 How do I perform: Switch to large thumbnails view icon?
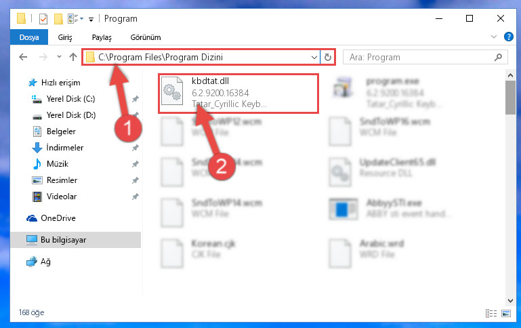(x=505, y=313)
